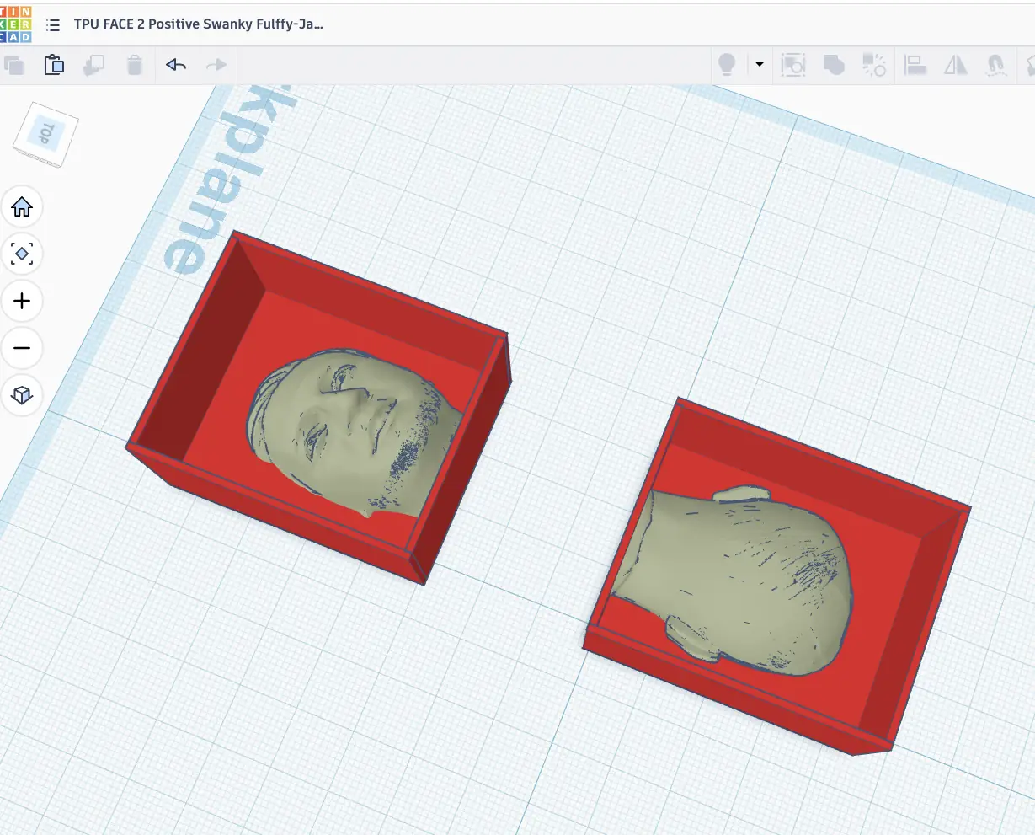Click the TOP view cube
The image size is (1035, 835).
[x=45, y=134]
